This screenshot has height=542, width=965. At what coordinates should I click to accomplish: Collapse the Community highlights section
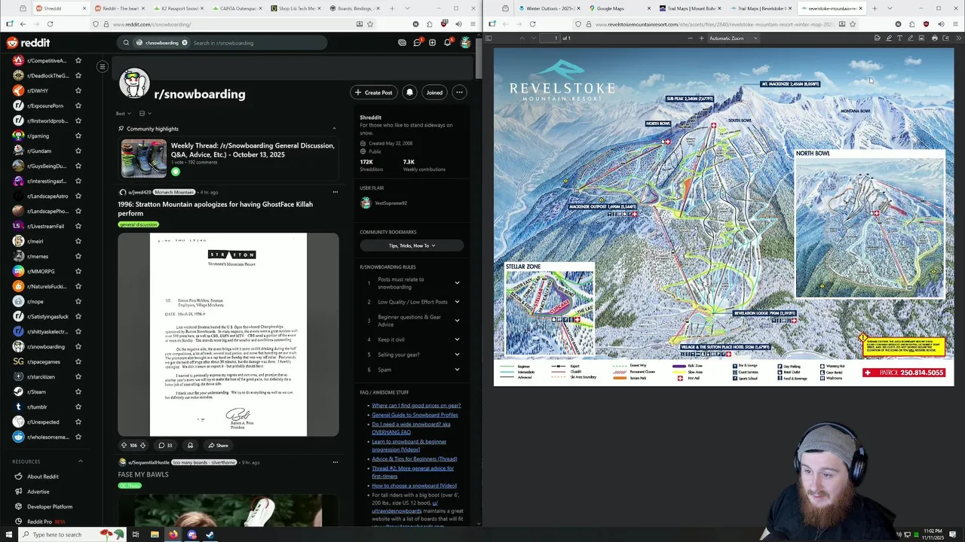pos(334,129)
